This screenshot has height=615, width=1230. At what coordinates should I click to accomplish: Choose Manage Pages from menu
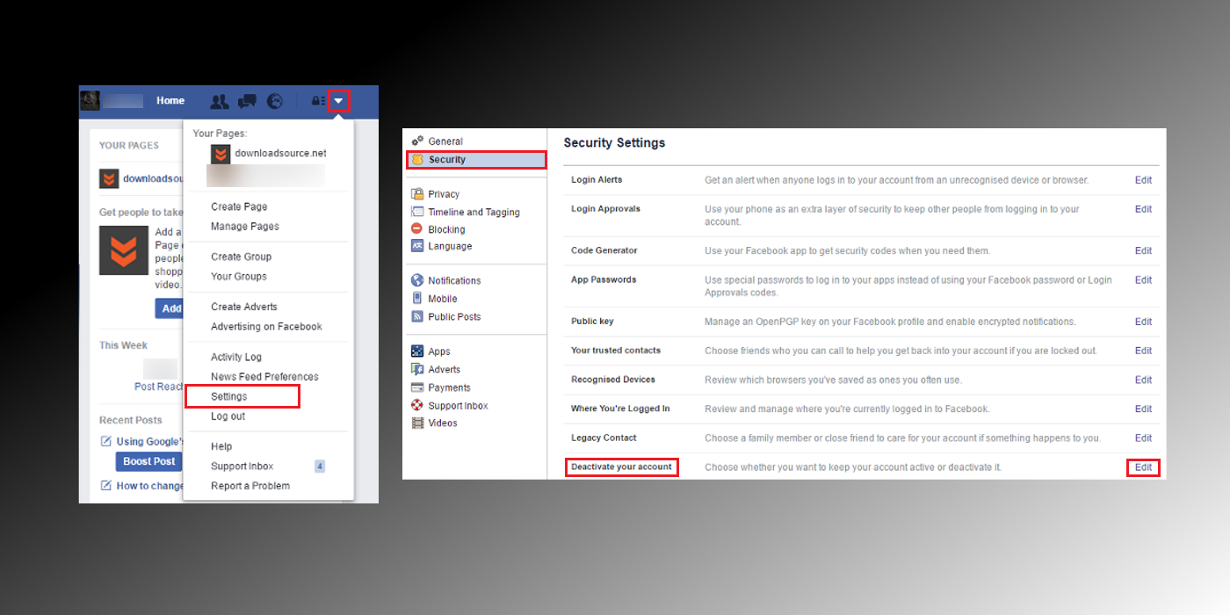pos(245,226)
